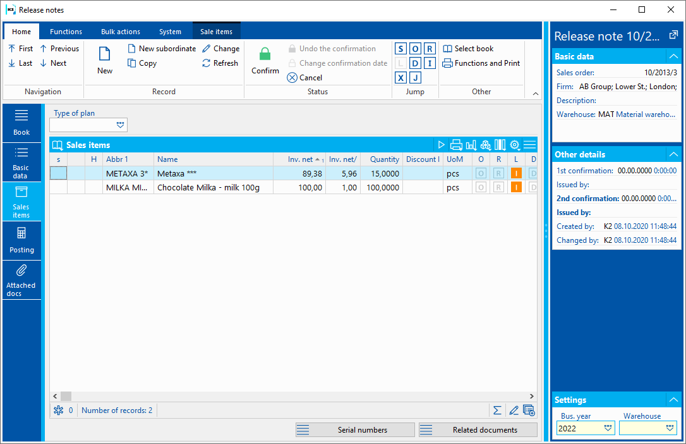Viewport: 686px width, 444px height.
Task: Open the Type of plan dropdown
Action: 120,125
